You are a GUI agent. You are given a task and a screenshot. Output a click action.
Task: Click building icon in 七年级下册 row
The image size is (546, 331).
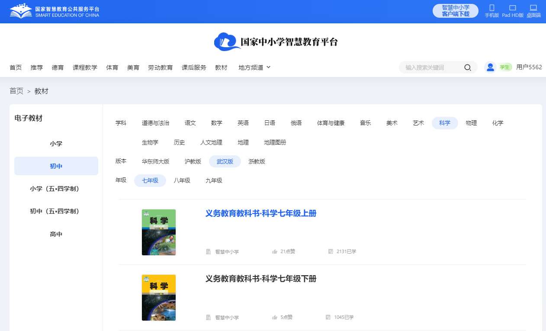[209, 317]
